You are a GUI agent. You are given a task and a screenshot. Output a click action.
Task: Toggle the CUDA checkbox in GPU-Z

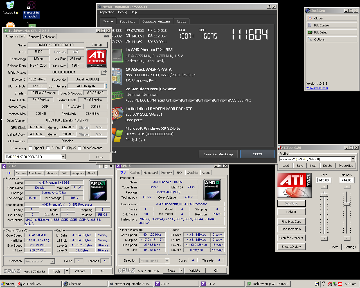[x=48, y=148]
